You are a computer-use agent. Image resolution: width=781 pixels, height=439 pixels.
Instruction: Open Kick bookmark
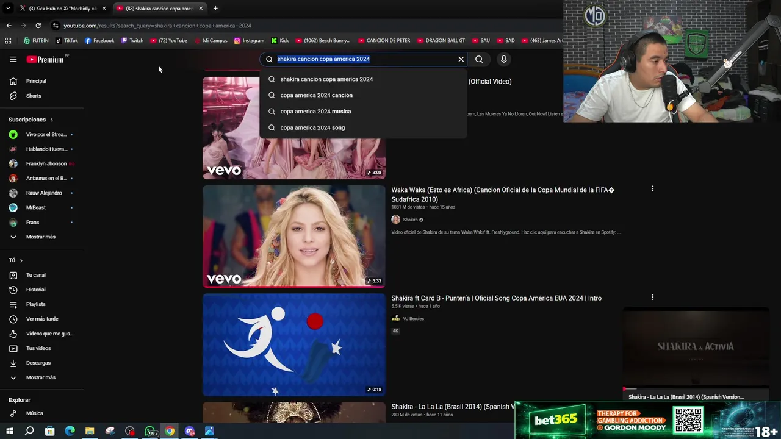pyautogui.click(x=280, y=41)
